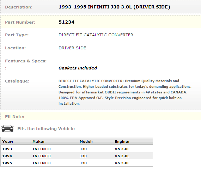201x184 pixels.
Task: Click the Model column header
Action: click(x=86, y=141)
